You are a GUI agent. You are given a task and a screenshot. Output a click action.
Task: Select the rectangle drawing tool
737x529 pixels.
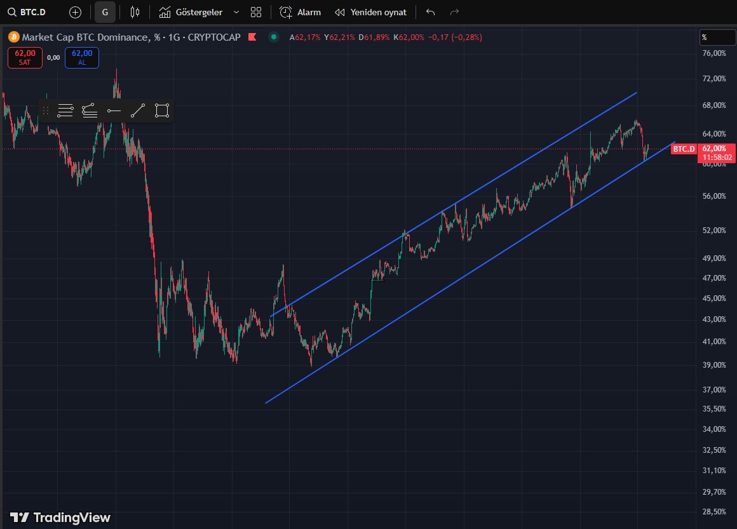tap(162, 110)
